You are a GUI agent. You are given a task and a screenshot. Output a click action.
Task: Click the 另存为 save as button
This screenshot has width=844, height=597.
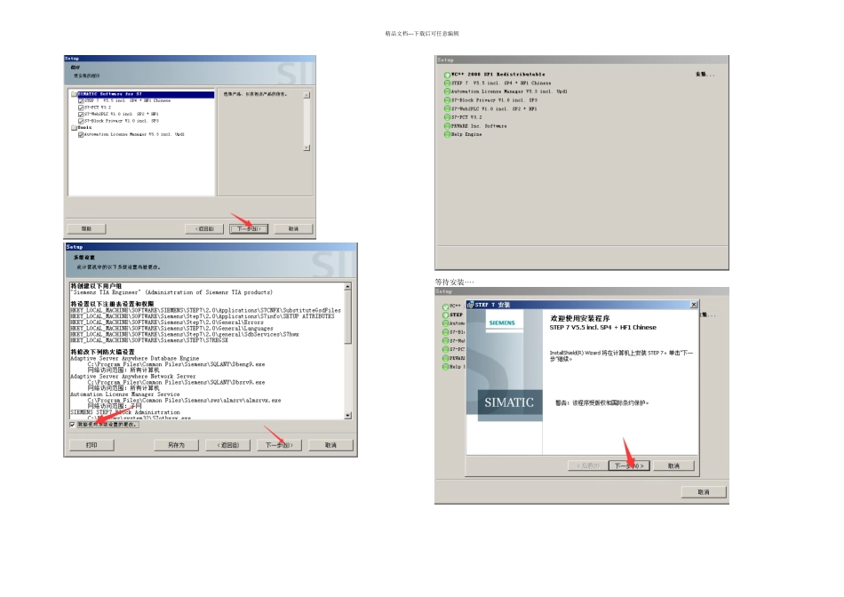click(x=176, y=445)
